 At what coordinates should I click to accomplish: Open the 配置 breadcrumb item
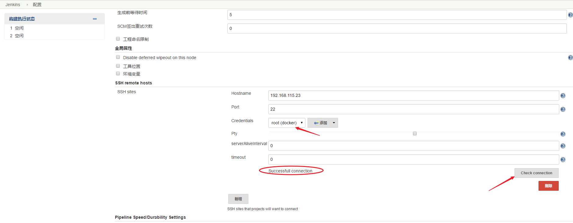37,5
